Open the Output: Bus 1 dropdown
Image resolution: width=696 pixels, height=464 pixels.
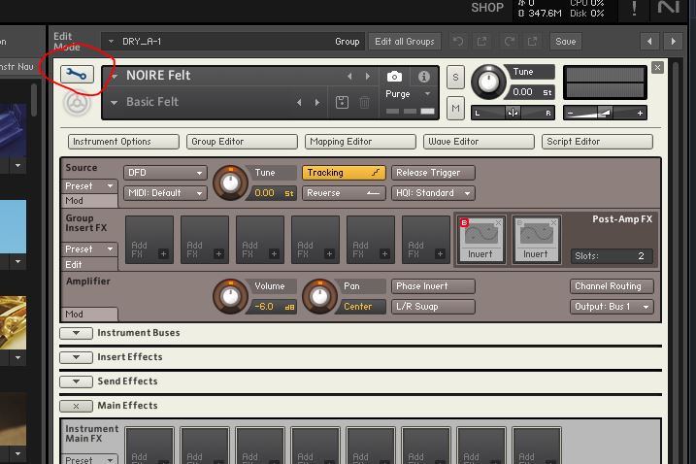tap(612, 307)
